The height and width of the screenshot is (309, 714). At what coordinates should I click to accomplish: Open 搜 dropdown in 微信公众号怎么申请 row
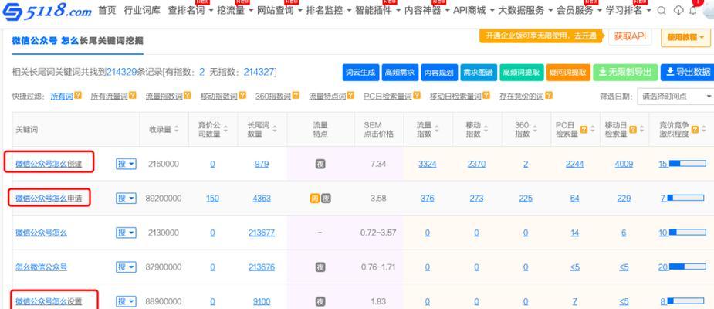tap(126, 199)
